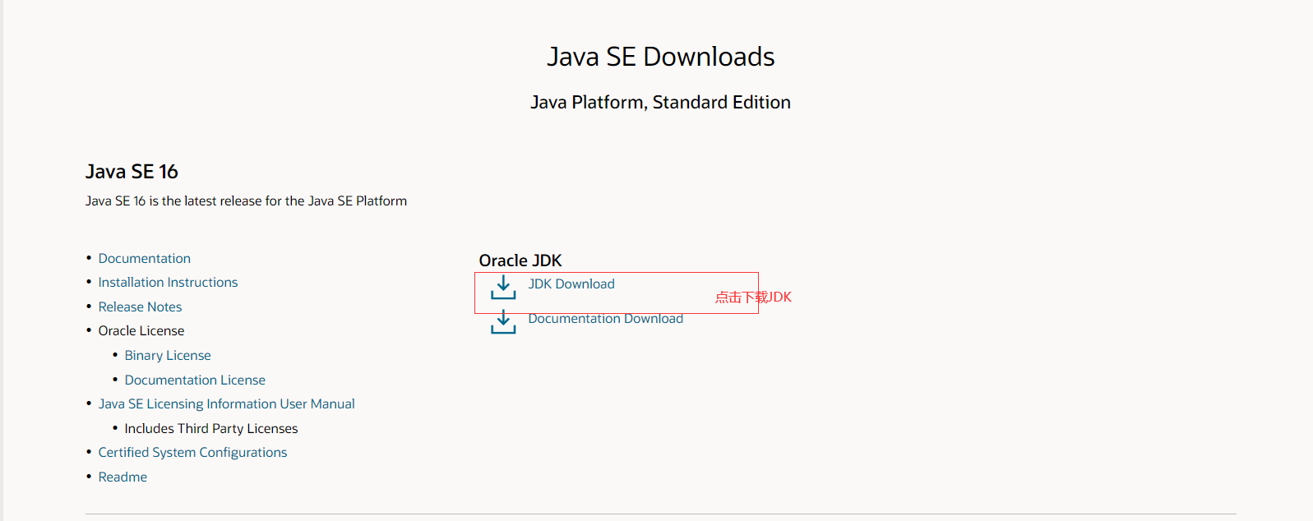1313x521 pixels.
Task: View the Release Notes link
Action: pyautogui.click(x=140, y=307)
